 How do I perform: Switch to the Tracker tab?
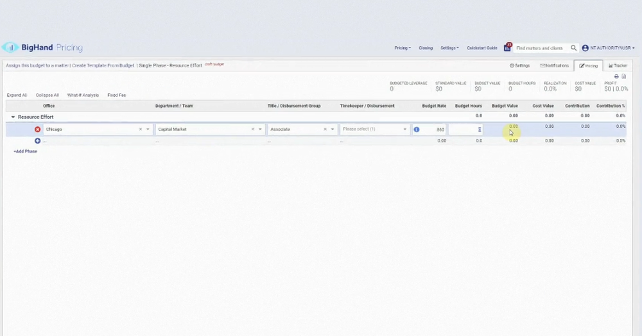(x=618, y=65)
